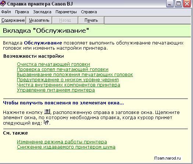Open link Очистка печатающей головки
Viewport: 193px width, 164px height.
click(x=53, y=64)
